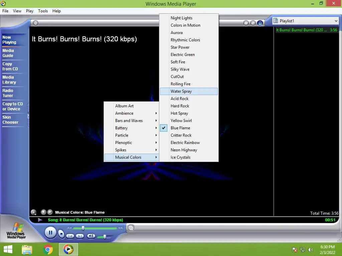The image size is (342, 256).
Task: Toggle the show menu bar round button
Action: [x=35, y=23]
